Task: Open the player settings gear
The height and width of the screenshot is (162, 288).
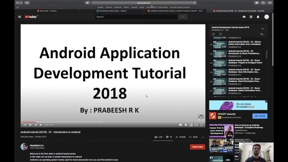Action: [x=186, y=125]
